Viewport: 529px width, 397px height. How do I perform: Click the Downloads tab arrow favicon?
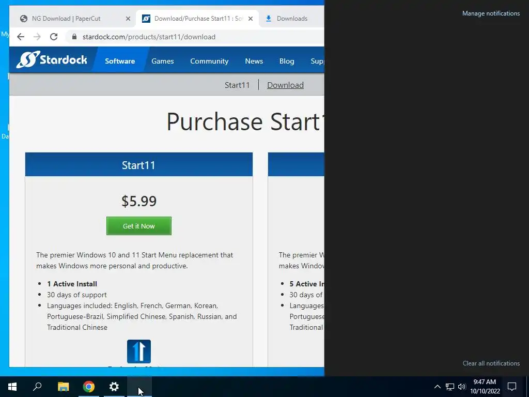269,19
